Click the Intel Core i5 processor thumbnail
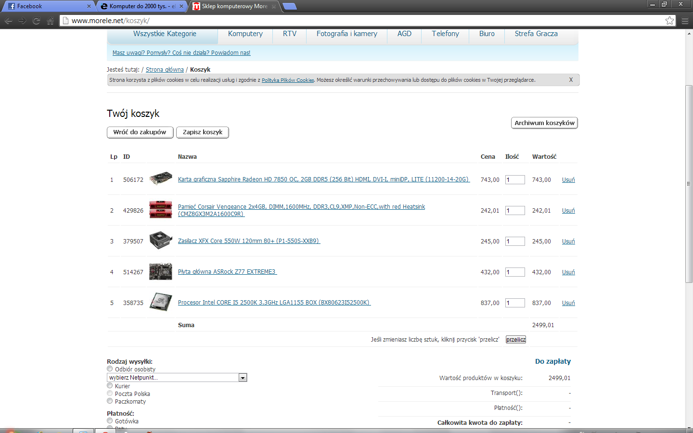Image resolution: width=693 pixels, height=433 pixels. tap(161, 302)
